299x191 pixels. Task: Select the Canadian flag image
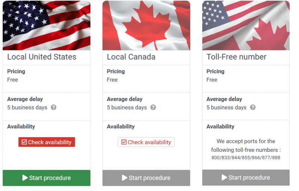(x=146, y=25)
